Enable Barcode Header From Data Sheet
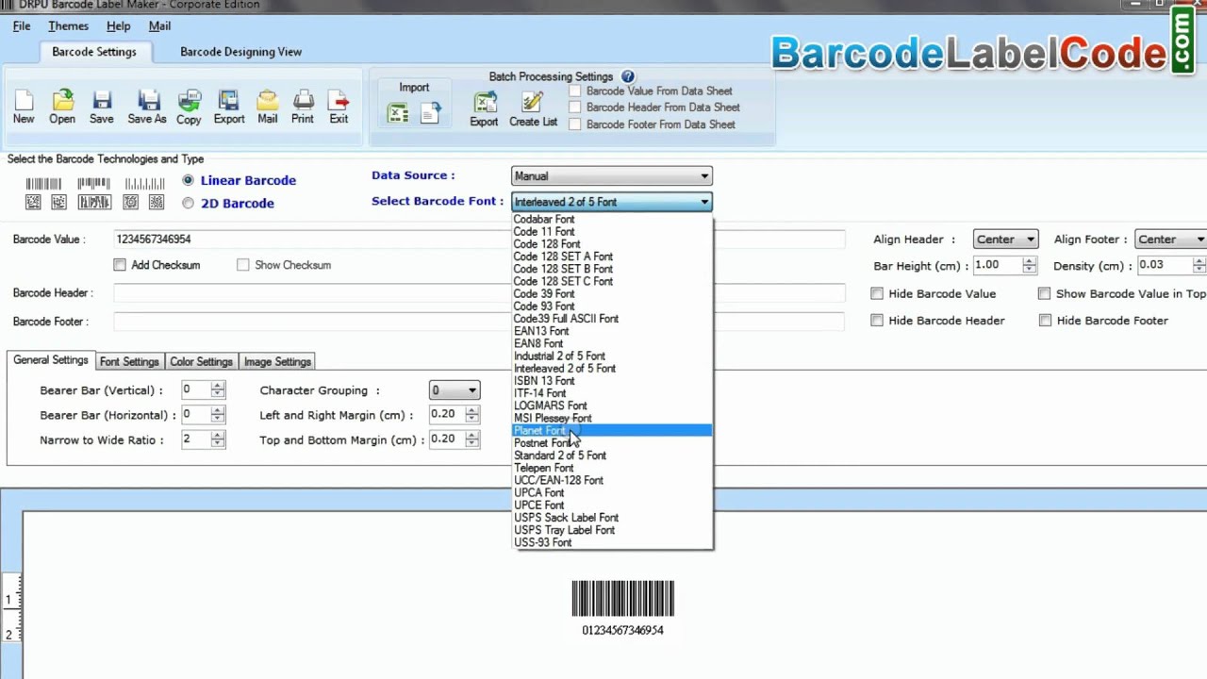The image size is (1207, 679). tap(575, 108)
